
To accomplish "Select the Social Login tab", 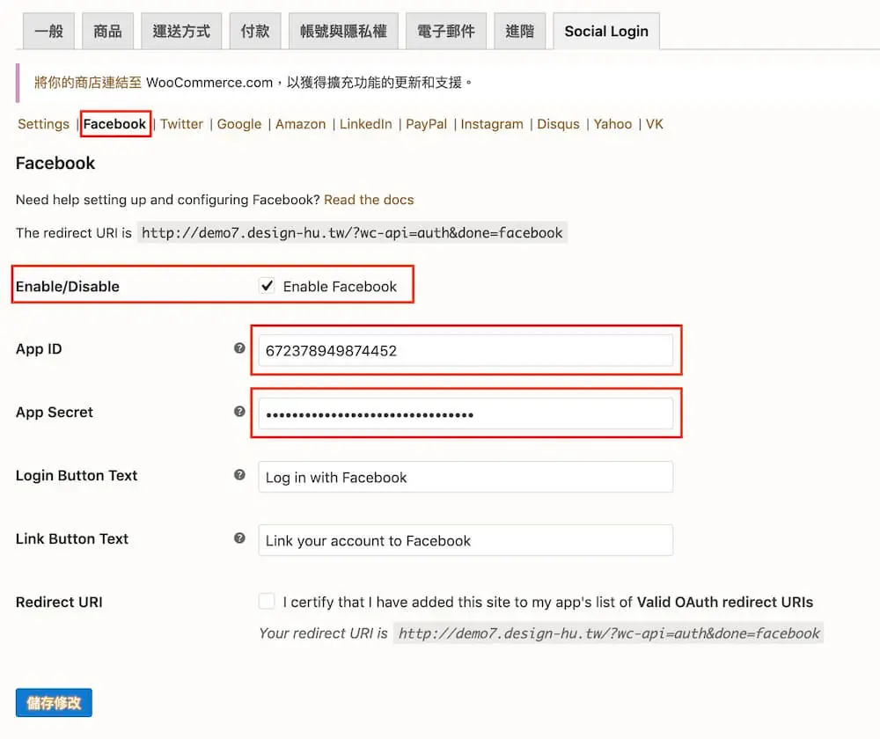I will (x=606, y=31).
